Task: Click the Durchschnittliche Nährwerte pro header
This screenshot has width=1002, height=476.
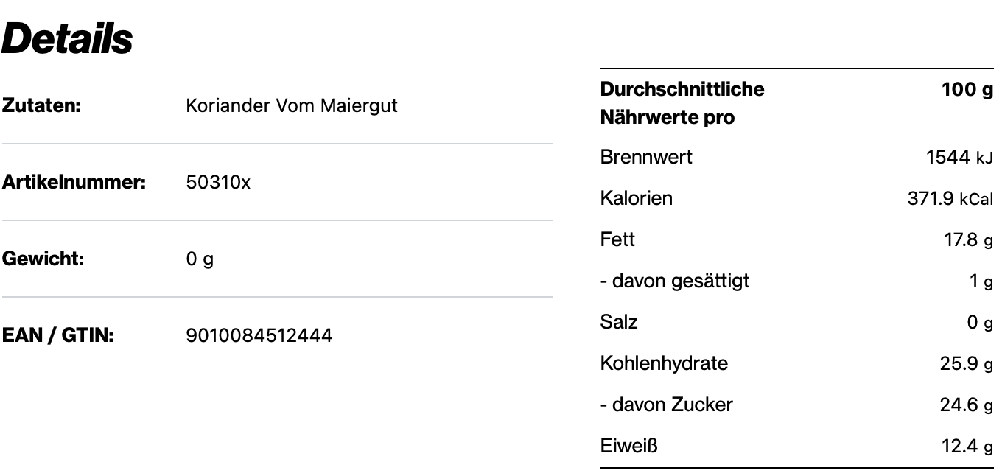Action: pos(682,103)
